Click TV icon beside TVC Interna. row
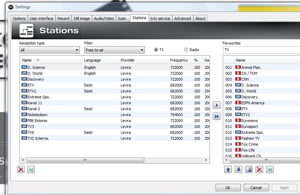 [x=24, y=138]
